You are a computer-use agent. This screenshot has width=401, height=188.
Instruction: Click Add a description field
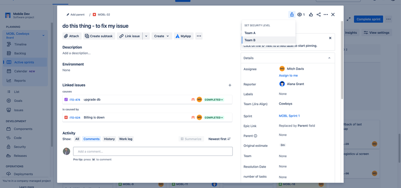click(76, 53)
